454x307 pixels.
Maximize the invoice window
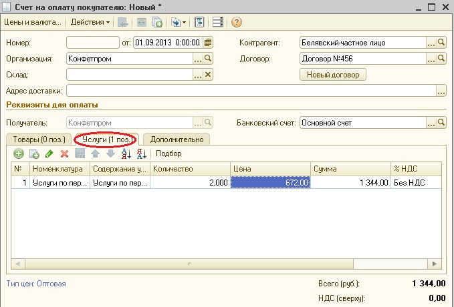pos(431,7)
